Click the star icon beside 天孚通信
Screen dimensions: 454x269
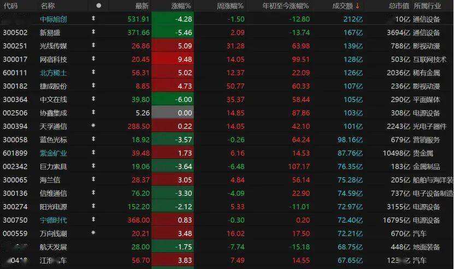(x=93, y=126)
